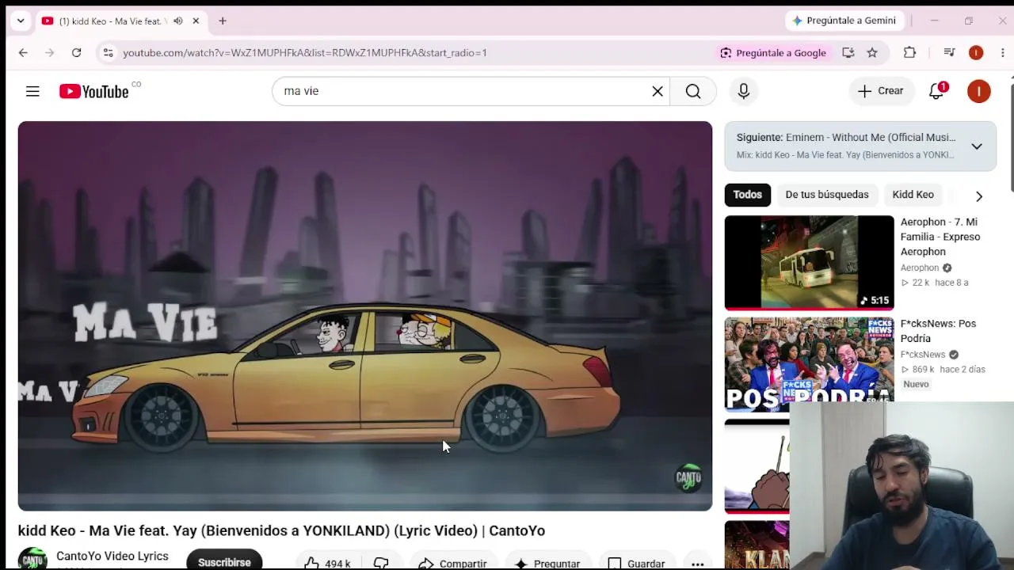The image size is (1014, 570).
Task: Open the Crear menu
Action: (x=880, y=91)
